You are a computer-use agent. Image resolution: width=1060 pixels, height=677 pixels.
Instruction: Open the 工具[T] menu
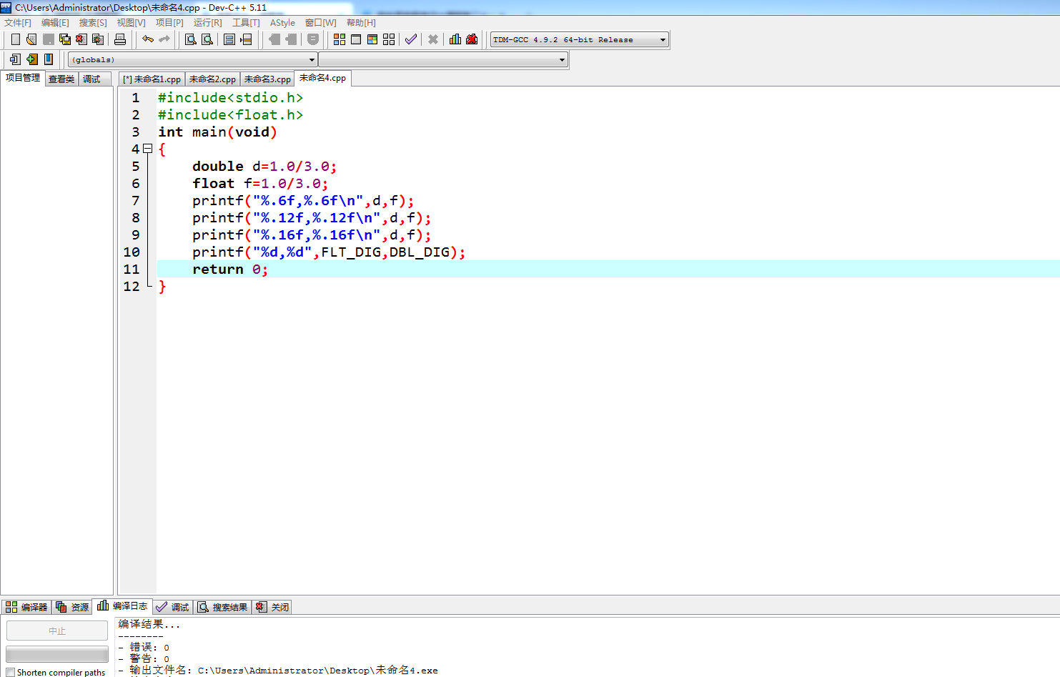pos(246,23)
